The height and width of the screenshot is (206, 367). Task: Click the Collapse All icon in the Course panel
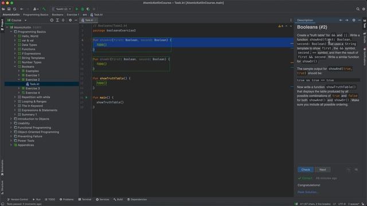tap(63, 21)
